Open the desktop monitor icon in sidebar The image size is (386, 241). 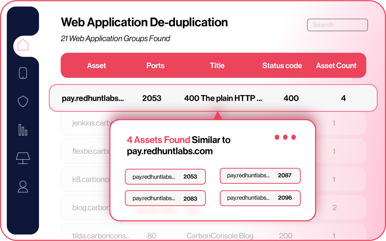[23, 158]
